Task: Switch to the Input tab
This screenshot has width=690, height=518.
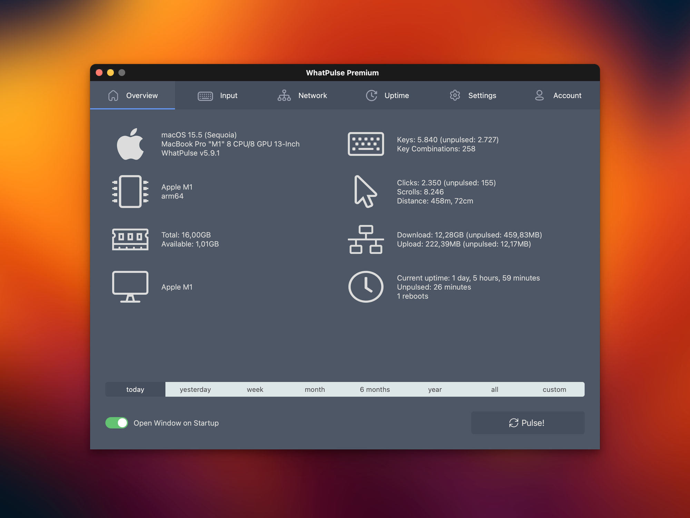Action: (x=218, y=96)
